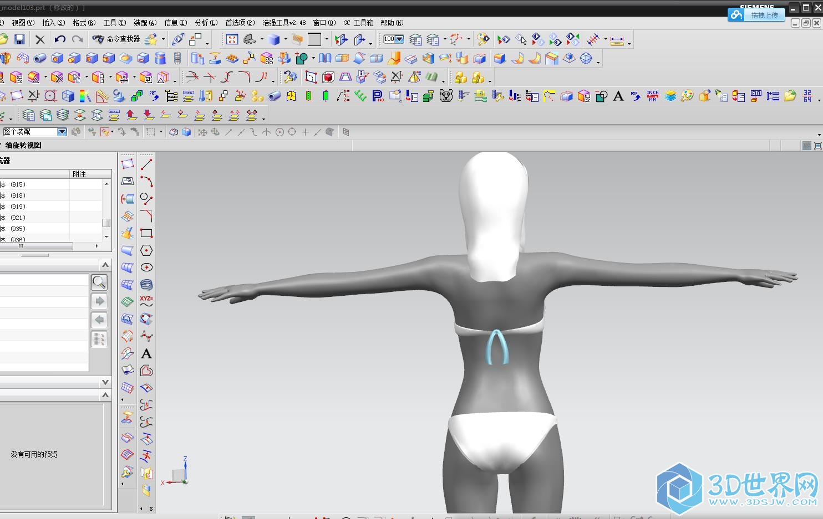The image size is (823, 519).
Task: Click the Delete X icon
Action: point(40,39)
